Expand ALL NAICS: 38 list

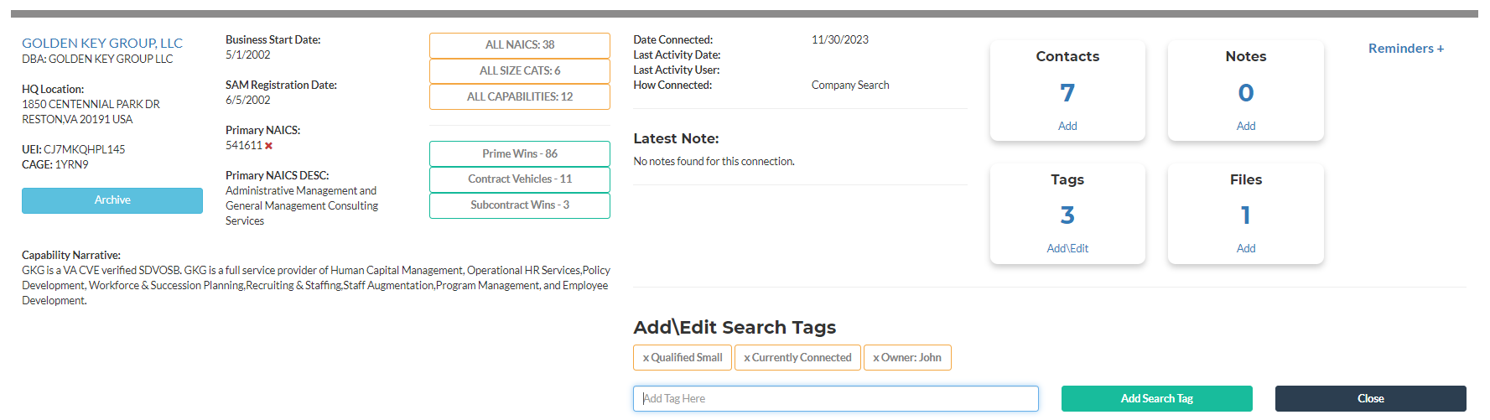[519, 45]
